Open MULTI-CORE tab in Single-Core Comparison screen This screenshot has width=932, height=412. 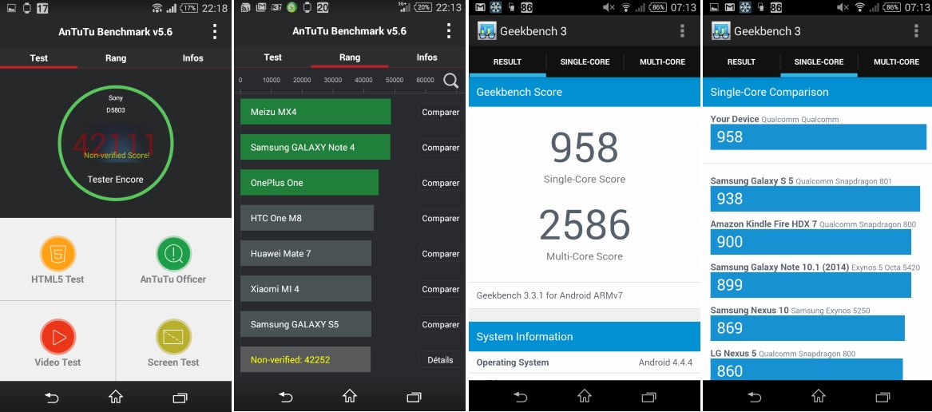[x=896, y=61]
